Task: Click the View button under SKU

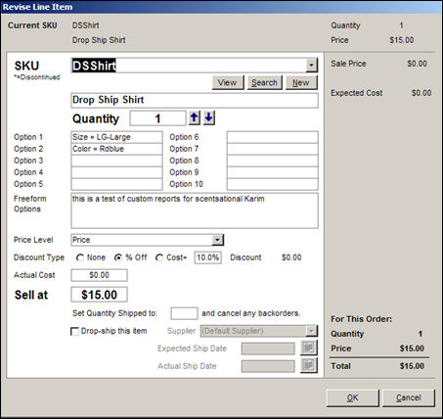Action: [x=228, y=82]
